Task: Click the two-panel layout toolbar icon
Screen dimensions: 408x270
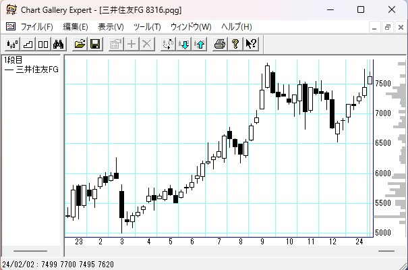Action: [x=42, y=45]
